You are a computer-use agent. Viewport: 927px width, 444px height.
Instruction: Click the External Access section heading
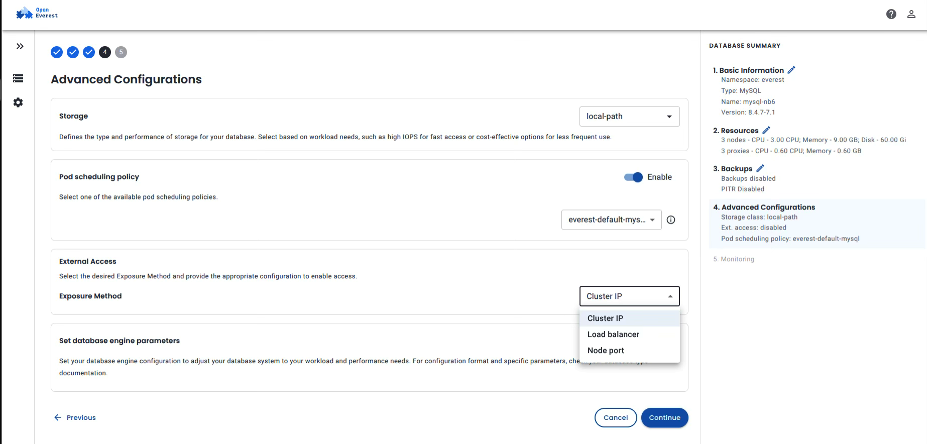88,261
